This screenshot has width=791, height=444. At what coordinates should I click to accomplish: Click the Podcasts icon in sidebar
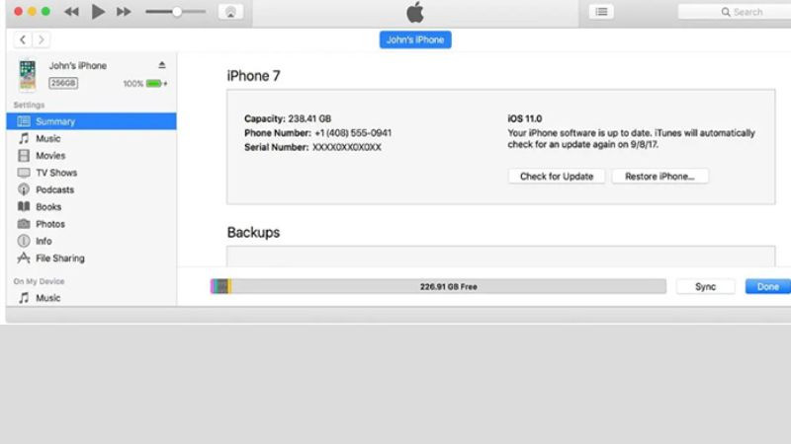(x=24, y=189)
